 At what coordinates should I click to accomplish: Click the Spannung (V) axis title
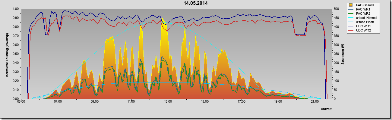pyautogui.click(x=343, y=54)
